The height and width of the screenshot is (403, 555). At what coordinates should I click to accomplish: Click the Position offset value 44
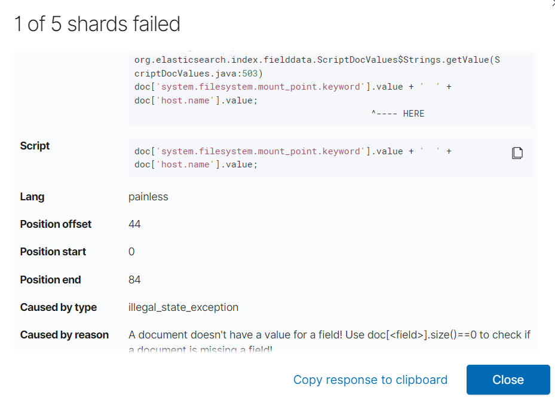tap(134, 224)
